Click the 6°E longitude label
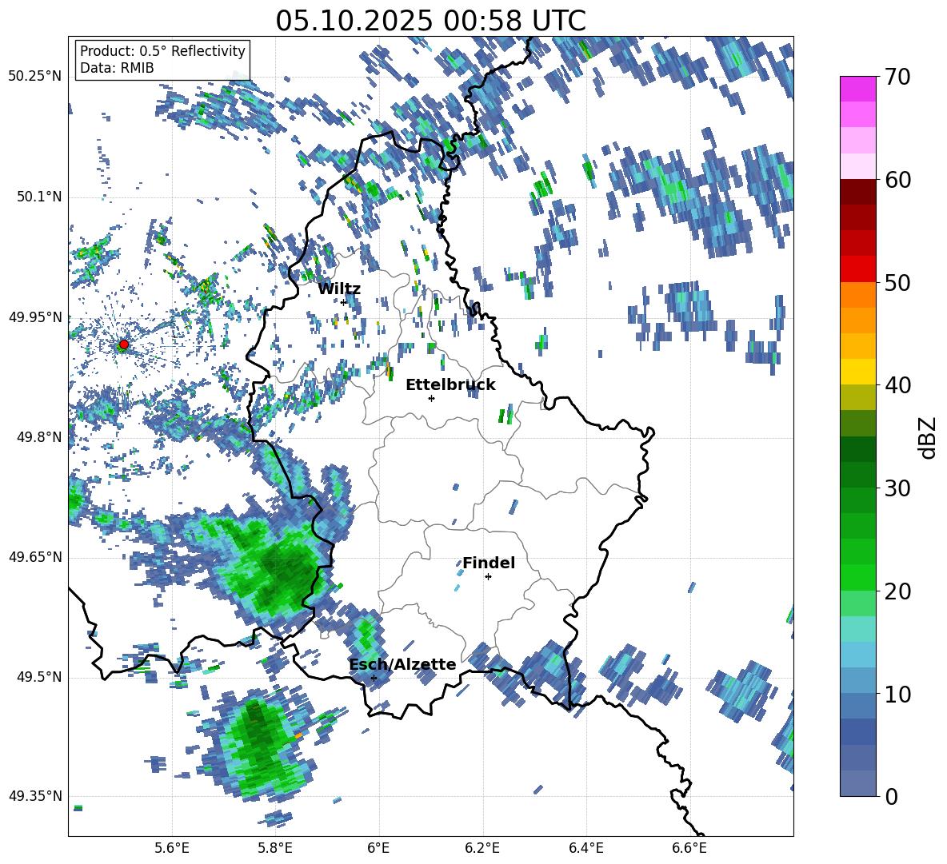 378,849
